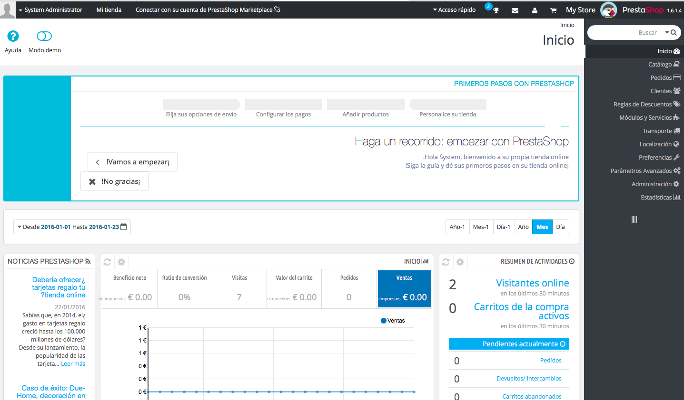Screen dimensions: 684x400
Task: Select Año period button
Action: click(524, 227)
